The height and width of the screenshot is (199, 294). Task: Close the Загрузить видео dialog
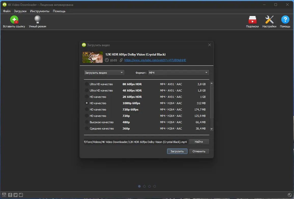(210, 45)
